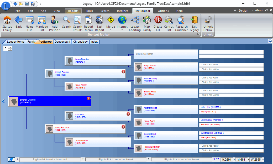The width and height of the screenshot is (273, 164).
Task: Click bookmark slot 1 field
Action: point(50,160)
